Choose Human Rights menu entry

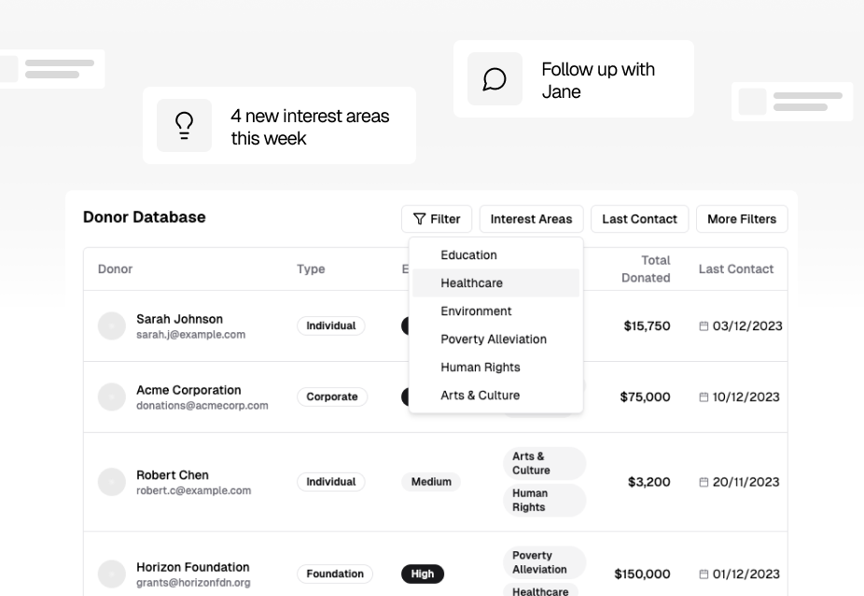pos(496,367)
